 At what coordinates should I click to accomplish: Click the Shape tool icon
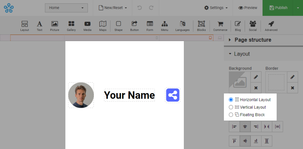tap(118, 24)
